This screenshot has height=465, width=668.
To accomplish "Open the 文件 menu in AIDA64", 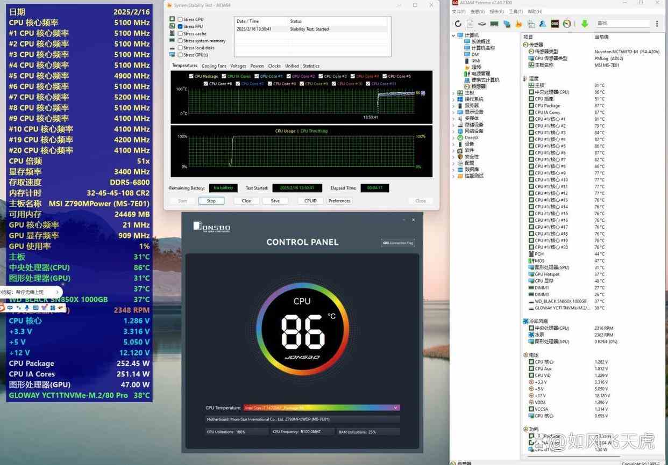I will (x=458, y=11).
